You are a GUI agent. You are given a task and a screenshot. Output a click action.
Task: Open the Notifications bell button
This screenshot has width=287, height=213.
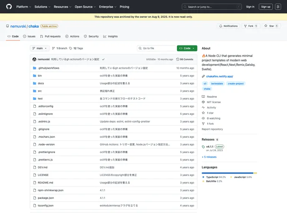[x=228, y=26]
